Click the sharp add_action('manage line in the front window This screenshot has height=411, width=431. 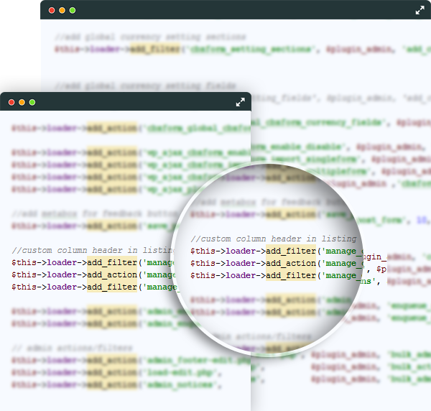click(x=93, y=274)
